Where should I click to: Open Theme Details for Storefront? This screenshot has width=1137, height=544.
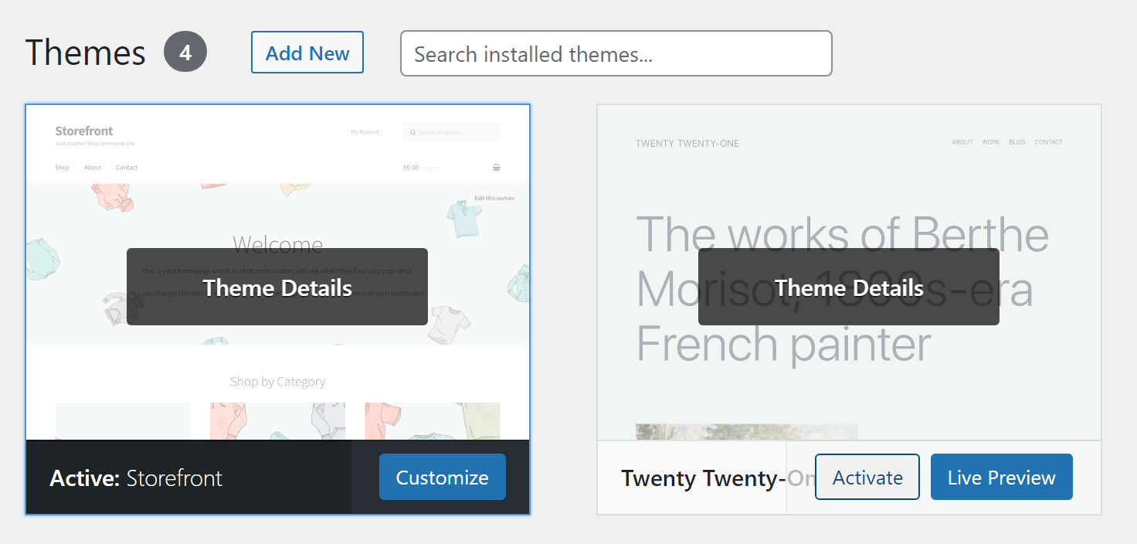coord(277,287)
